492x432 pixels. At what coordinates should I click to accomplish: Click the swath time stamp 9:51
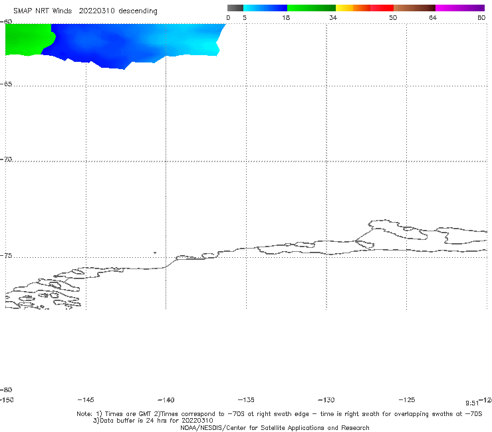(x=472, y=403)
